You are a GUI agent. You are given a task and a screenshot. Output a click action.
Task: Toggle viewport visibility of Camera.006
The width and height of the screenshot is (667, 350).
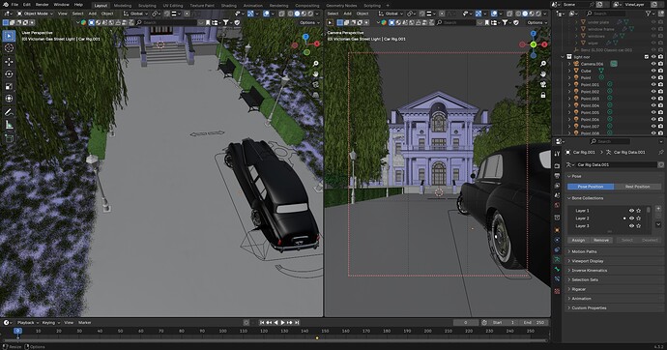[x=653, y=64]
